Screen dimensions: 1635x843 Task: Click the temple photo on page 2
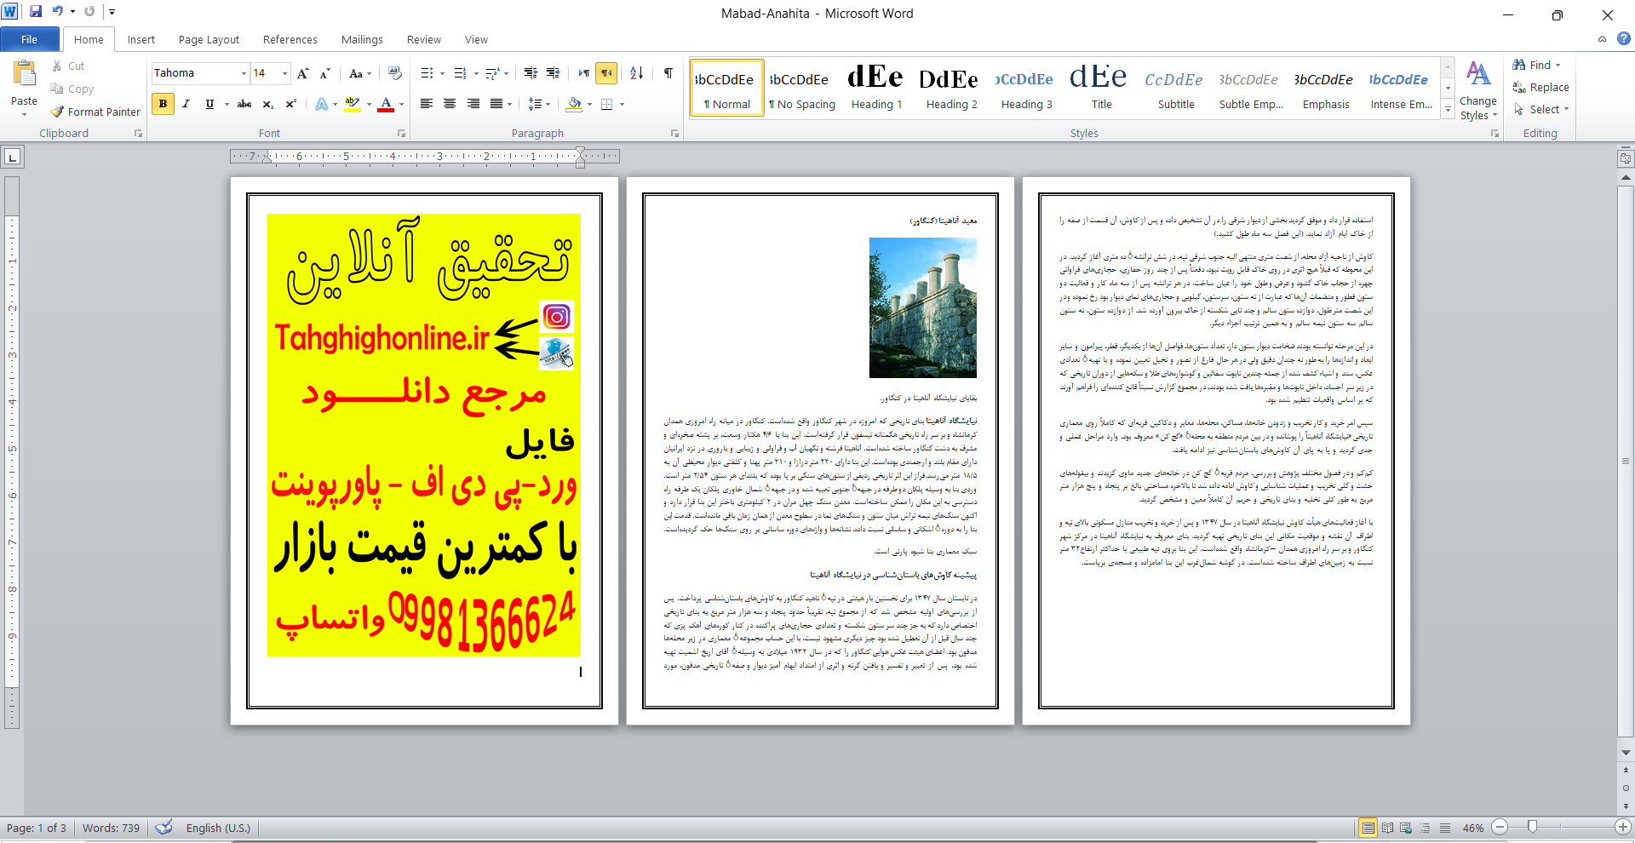pyautogui.click(x=922, y=307)
